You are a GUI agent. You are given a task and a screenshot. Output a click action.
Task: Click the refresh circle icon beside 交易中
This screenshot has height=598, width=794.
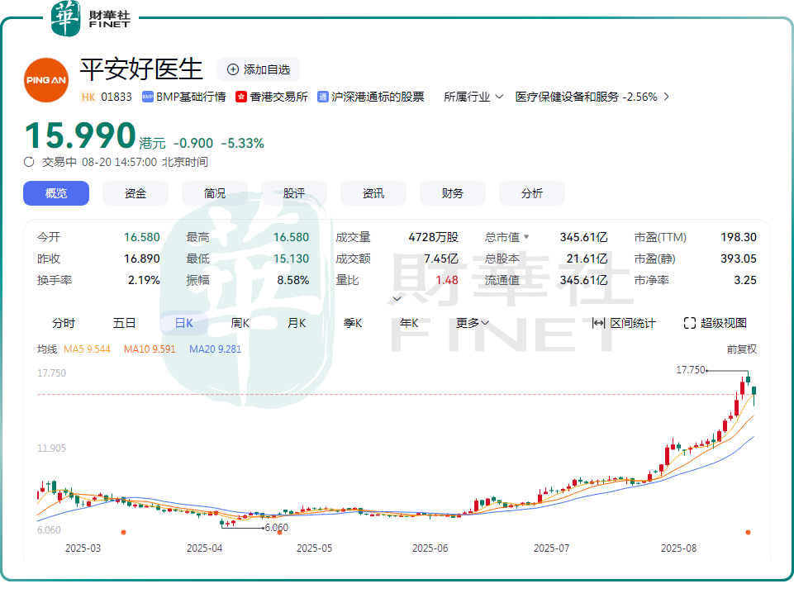tap(29, 162)
